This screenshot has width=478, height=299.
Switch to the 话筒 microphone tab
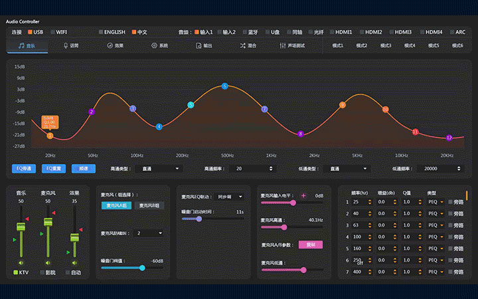click(71, 46)
